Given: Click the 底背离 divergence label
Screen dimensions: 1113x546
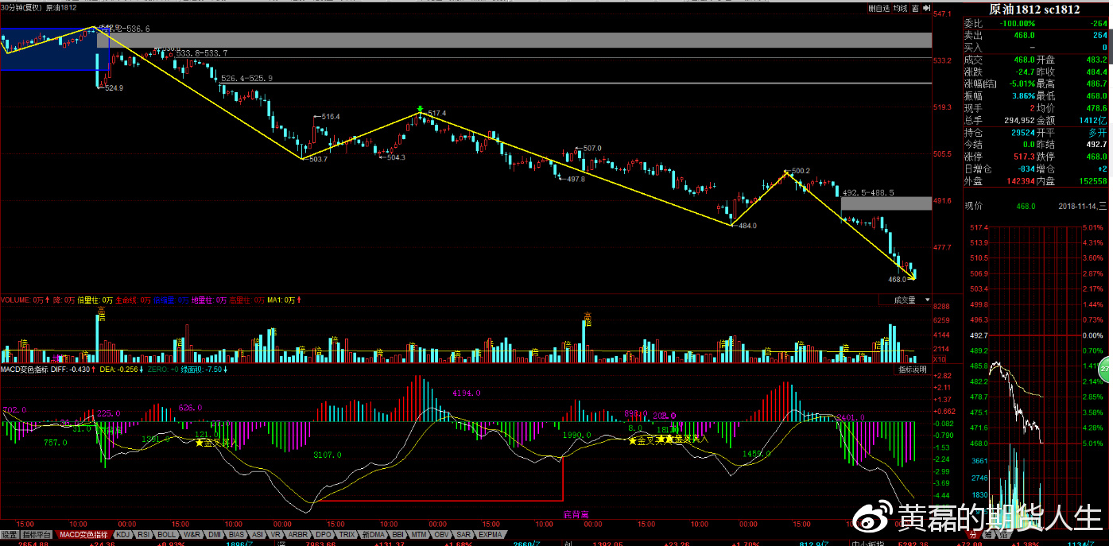Looking at the screenshot, I should (574, 515).
